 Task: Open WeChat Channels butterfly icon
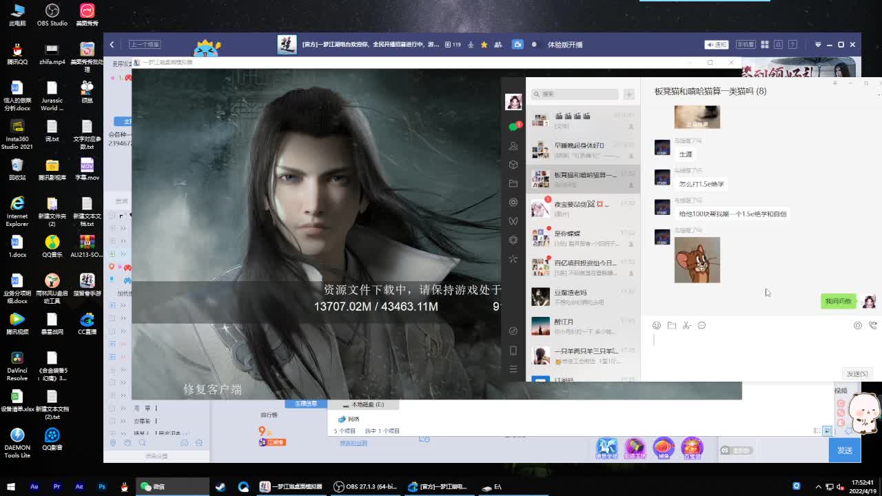coord(513,221)
